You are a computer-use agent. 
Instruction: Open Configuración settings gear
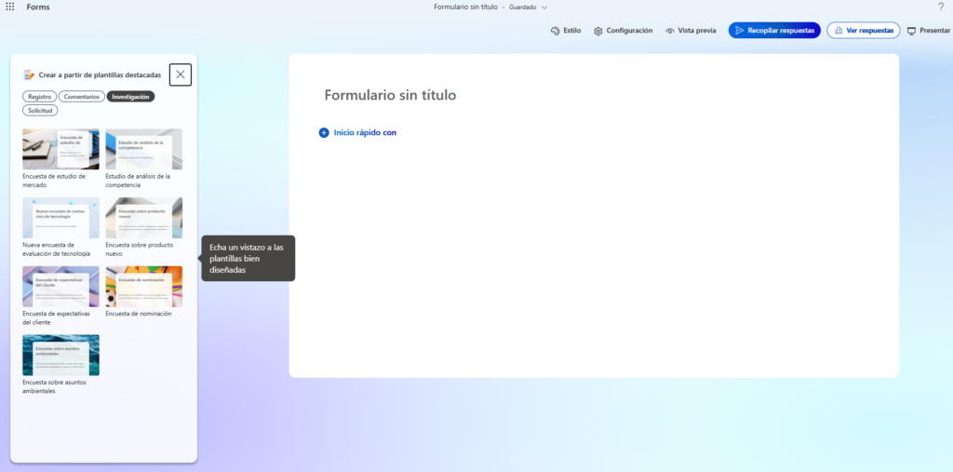click(598, 31)
